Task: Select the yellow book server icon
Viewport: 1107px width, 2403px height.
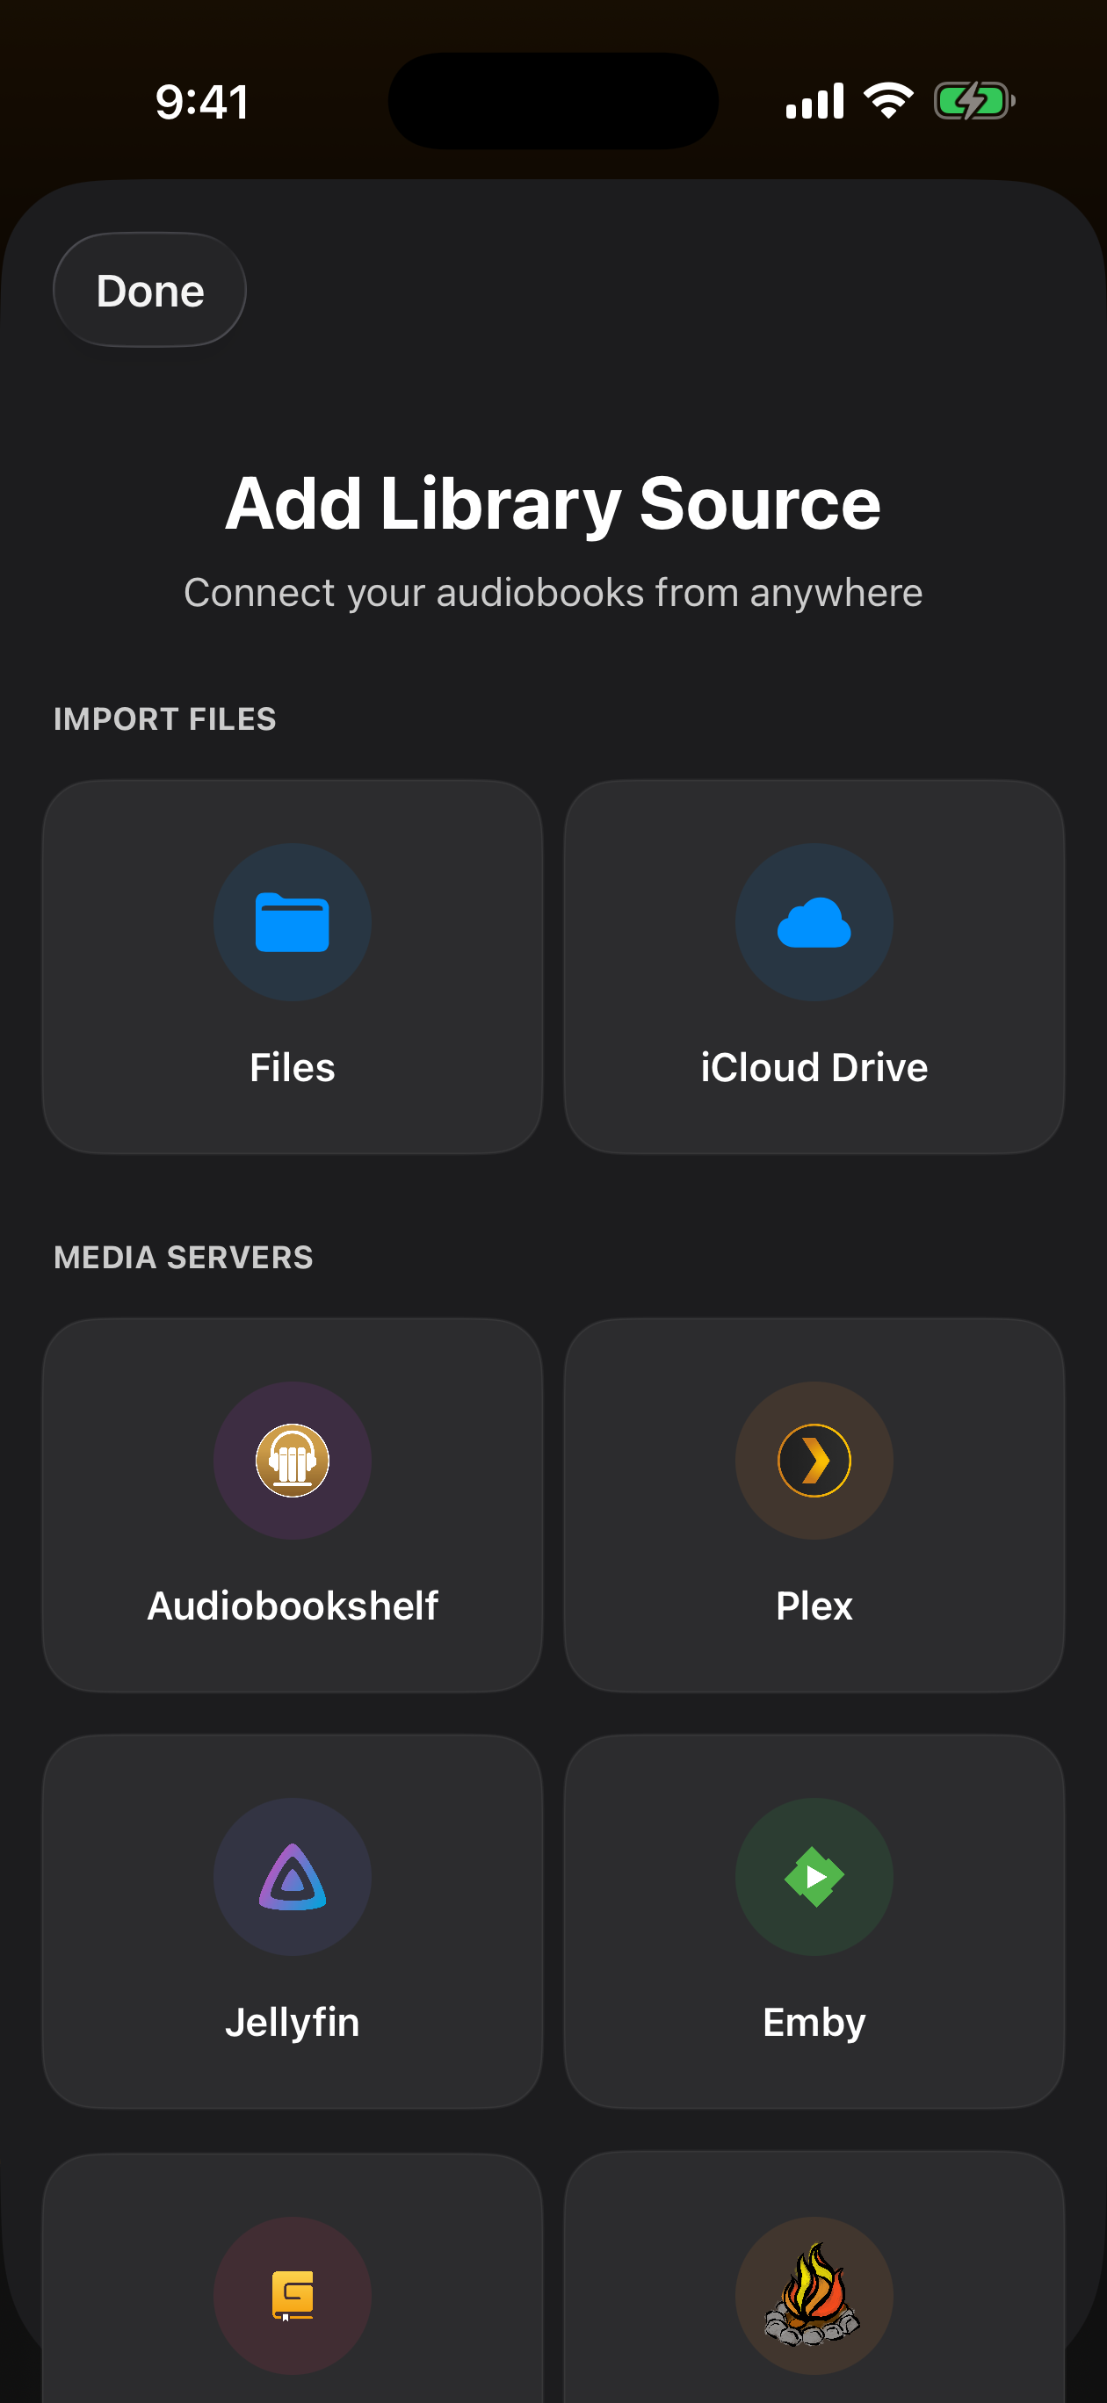Action: coord(293,2295)
